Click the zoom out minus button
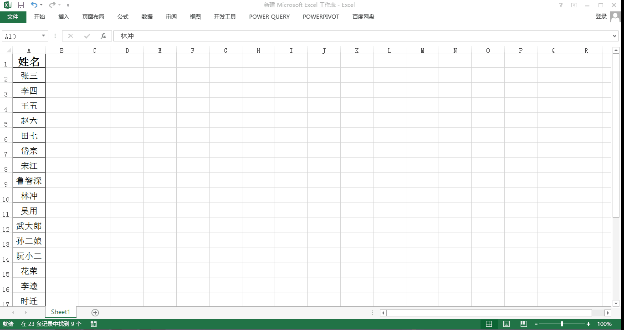Viewport: 624px width, 330px height. pos(536,324)
